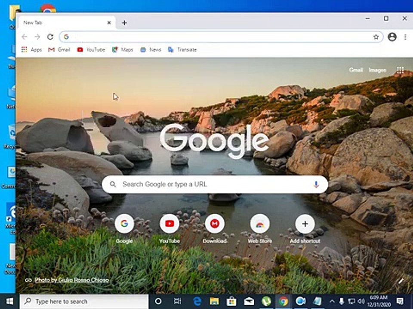Open Microsoft Store from the taskbar
Viewport: 413px width, 309px height.
[x=231, y=301]
